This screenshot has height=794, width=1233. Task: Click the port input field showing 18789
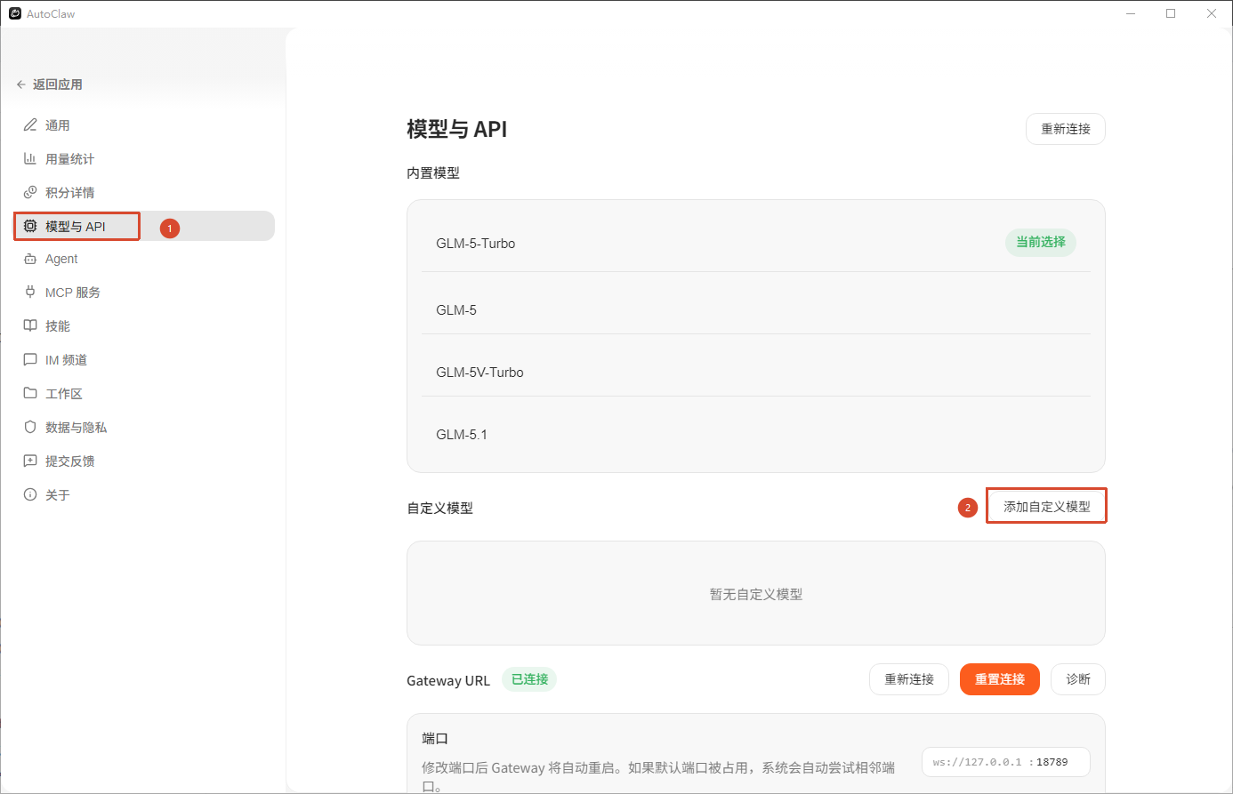(x=1006, y=762)
